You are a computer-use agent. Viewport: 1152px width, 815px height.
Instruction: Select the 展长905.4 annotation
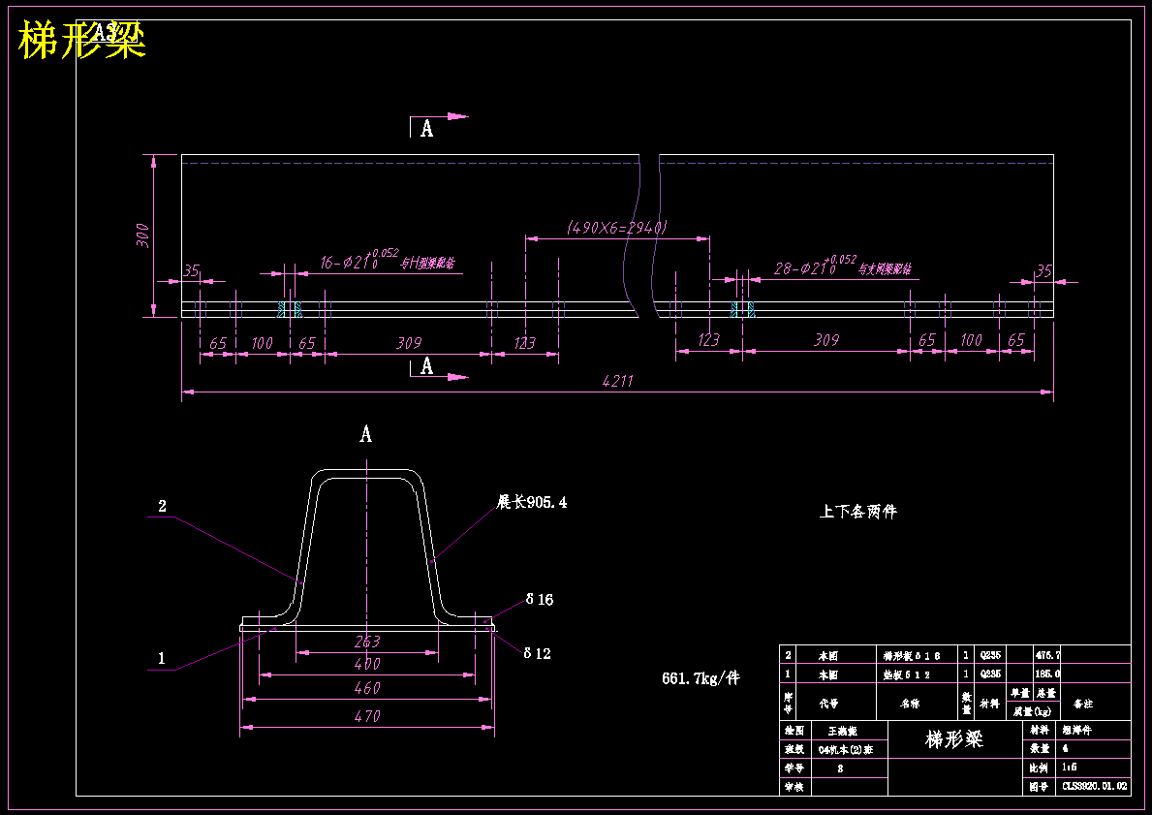pyautogui.click(x=532, y=503)
